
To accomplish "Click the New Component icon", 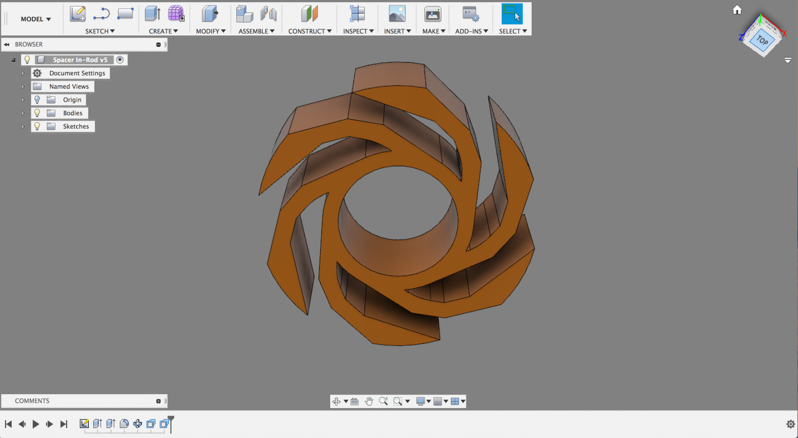I will click(x=244, y=14).
